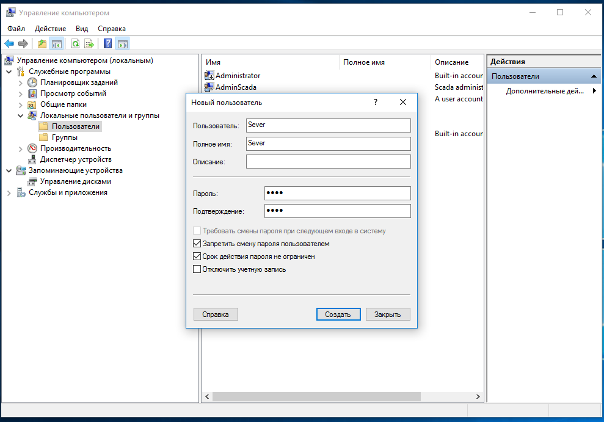Click the Up one level folder icon

click(42, 43)
